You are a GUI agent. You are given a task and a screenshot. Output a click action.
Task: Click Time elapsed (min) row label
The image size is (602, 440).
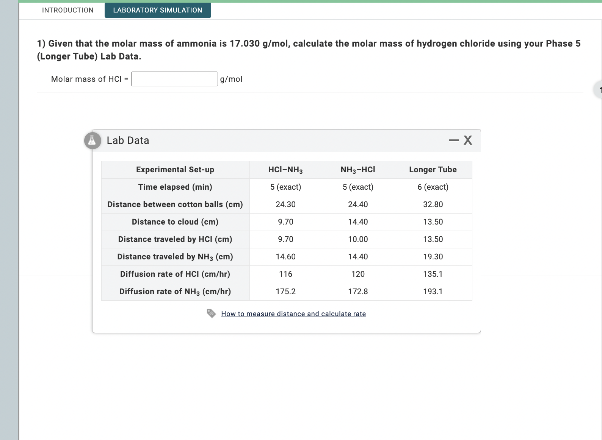(175, 187)
